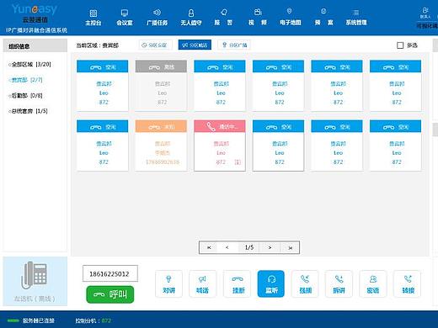
Task: Jump to the first page
Action: [x=209, y=247]
